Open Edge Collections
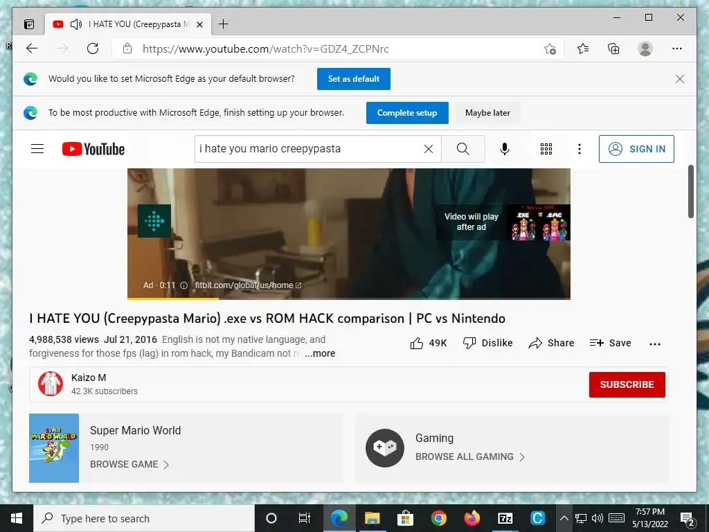Screen dimensions: 709x532 [613, 48]
